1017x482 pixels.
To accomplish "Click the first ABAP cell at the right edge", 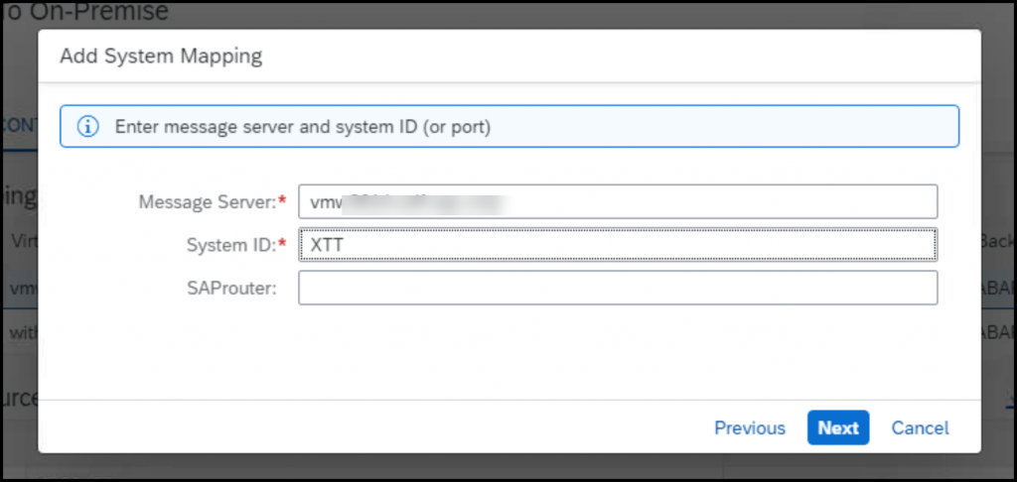I will click(x=997, y=288).
